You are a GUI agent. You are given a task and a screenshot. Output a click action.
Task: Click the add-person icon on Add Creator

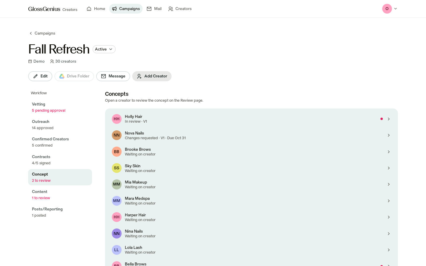(139, 76)
